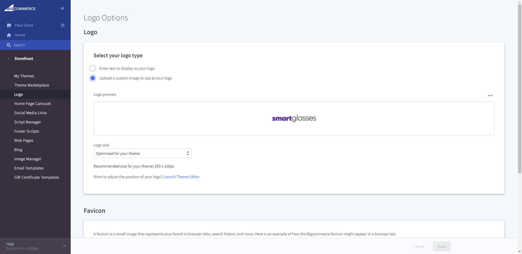The width and height of the screenshot is (522, 254).
Task: Click the 'Logo size' label
Action: coord(101,145)
